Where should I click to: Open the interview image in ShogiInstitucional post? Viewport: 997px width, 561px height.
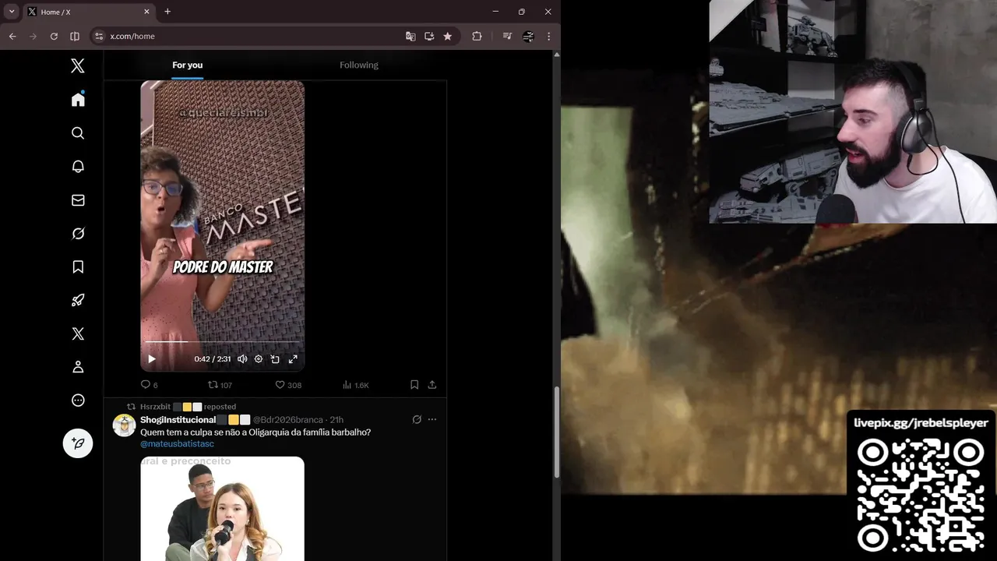[222, 509]
